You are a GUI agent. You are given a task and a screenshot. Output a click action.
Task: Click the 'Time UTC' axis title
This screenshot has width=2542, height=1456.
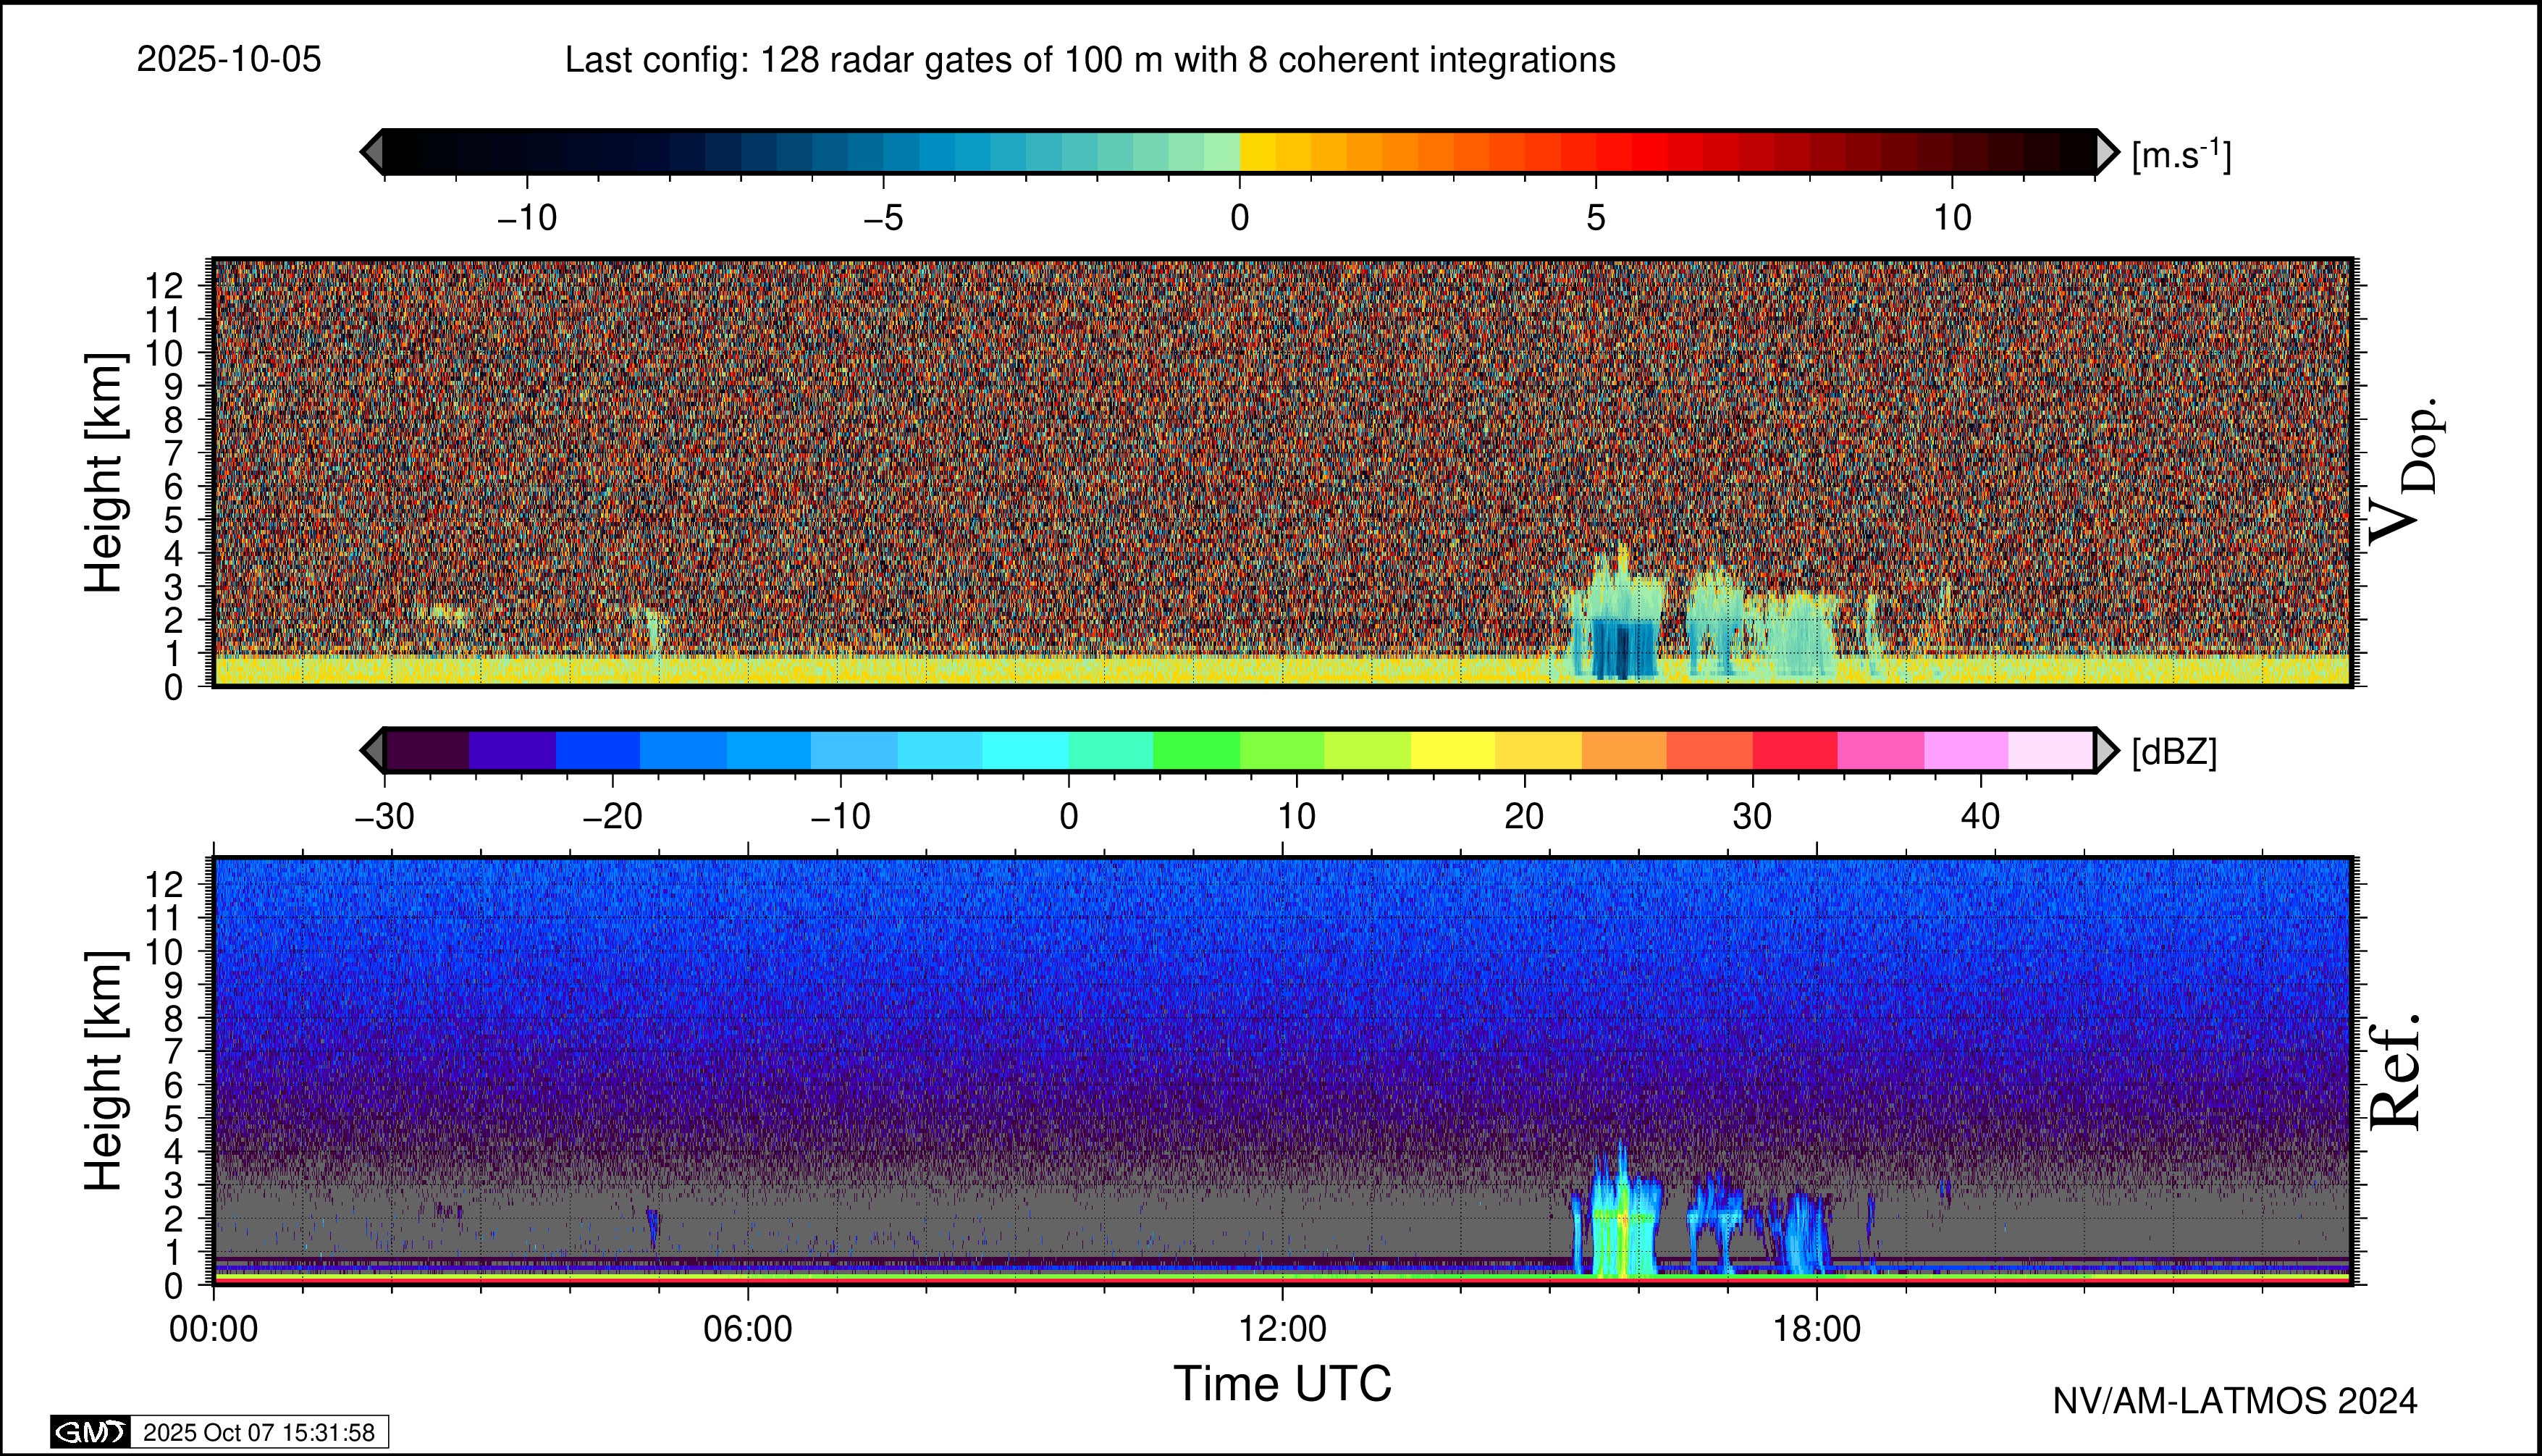pos(1282,1384)
